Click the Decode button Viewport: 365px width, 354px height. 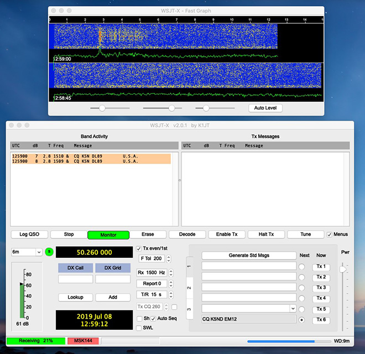(x=187, y=235)
